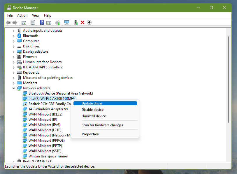
Task: Click the red X Uninstall device icon
Action: [82, 22]
